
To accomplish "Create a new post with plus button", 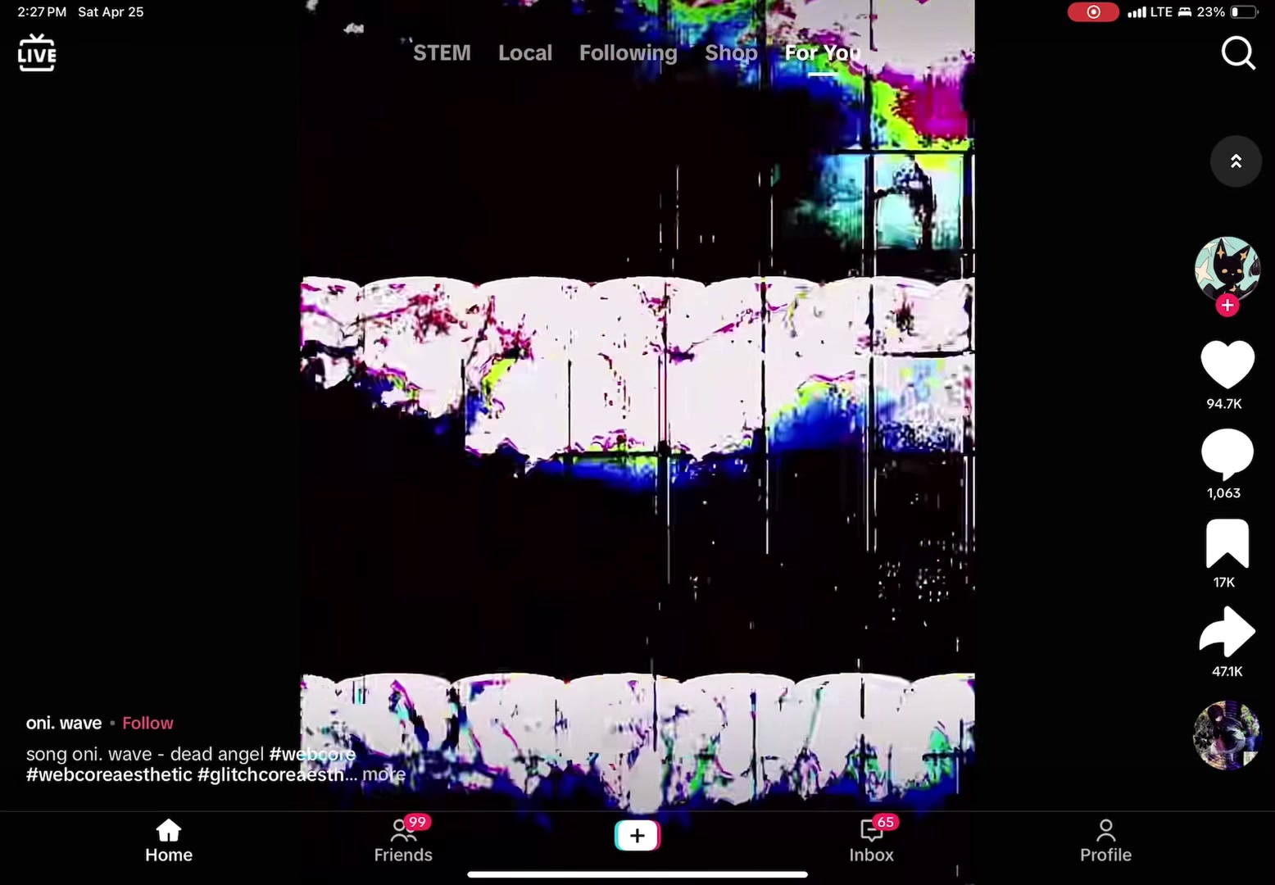I will pos(637,835).
